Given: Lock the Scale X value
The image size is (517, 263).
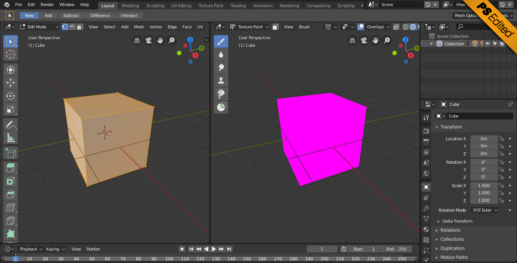Looking at the screenshot, I should pyautogui.click(x=502, y=186).
